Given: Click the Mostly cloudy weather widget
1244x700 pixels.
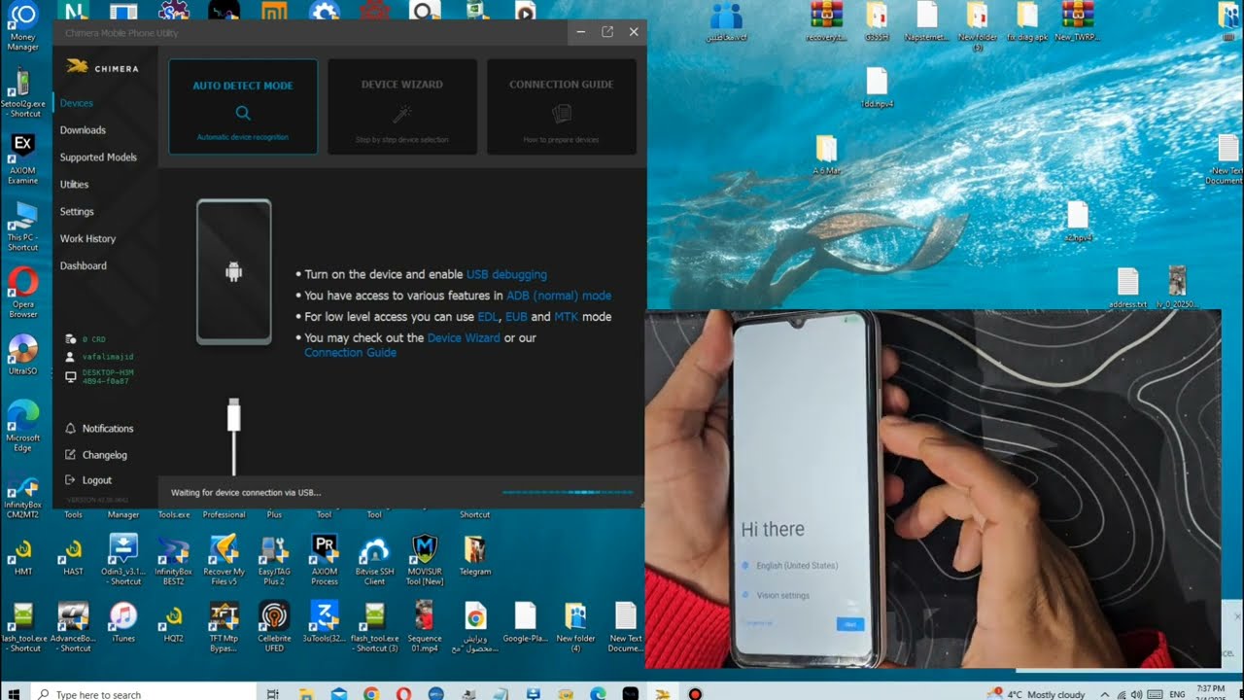Looking at the screenshot, I should point(1036,694).
